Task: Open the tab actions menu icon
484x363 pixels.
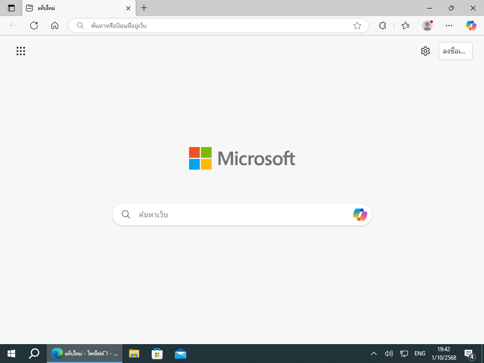Action: coord(11,8)
